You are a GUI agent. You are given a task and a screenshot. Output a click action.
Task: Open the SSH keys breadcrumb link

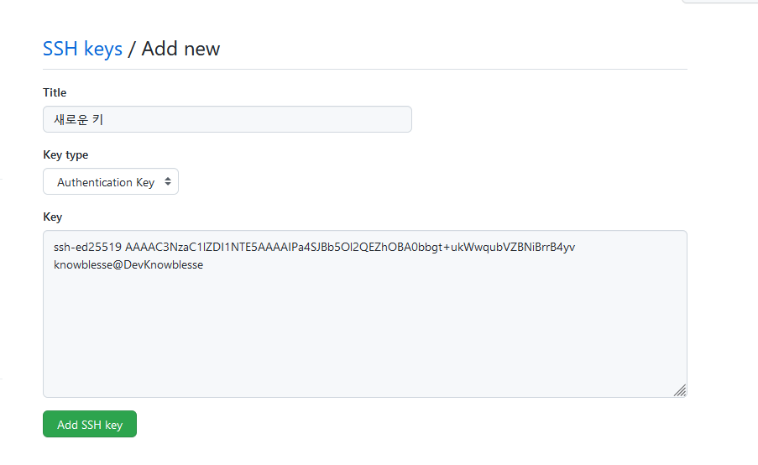coord(82,49)
